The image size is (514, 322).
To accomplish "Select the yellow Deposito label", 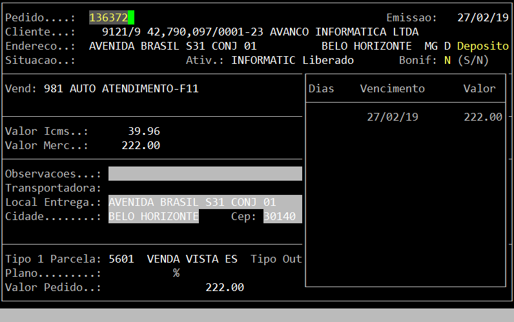I will (x=482, y=46).
